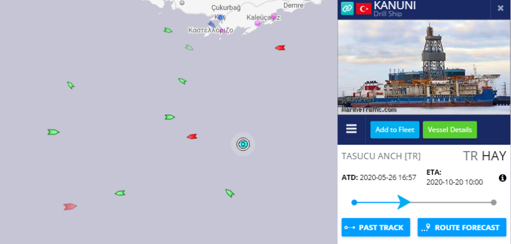Click the teal chain link icon beside KANUNI
The width and height of the screenshot is (511, 244).
click(347, 9)
